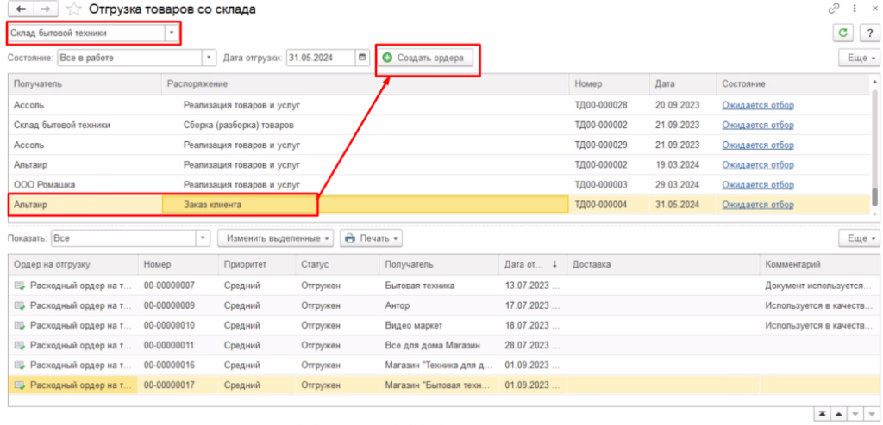Refresh the list with green arrow button
883x425 pixels.
(x=842, y=33)
